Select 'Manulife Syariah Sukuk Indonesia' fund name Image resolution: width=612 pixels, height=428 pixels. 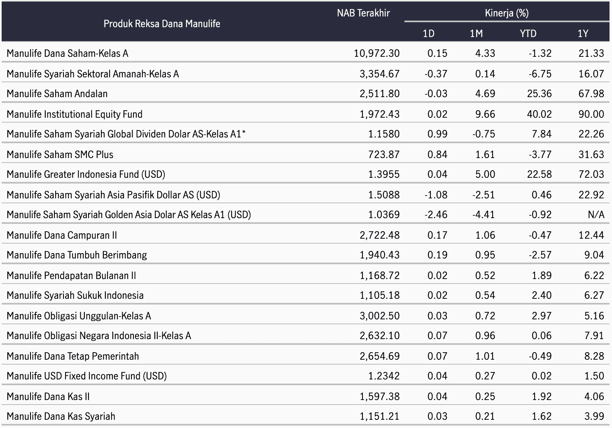point(75,295)
